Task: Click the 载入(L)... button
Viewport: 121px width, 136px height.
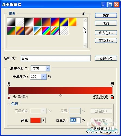Action: (x=106, y=33)
